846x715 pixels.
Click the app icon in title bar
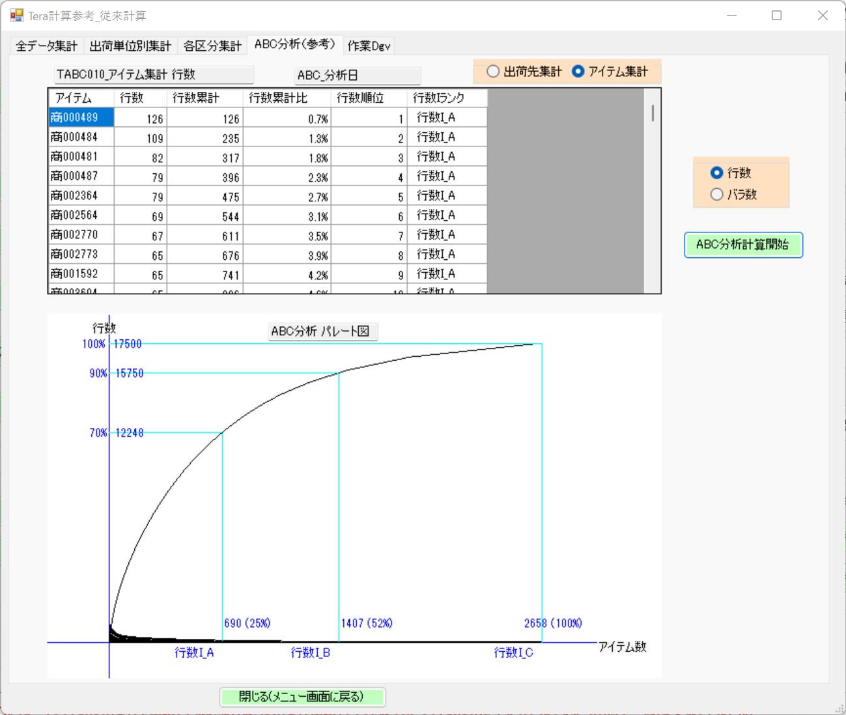(x=16, y=15)
